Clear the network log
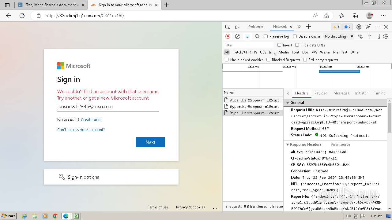 [x=238, y=36]
